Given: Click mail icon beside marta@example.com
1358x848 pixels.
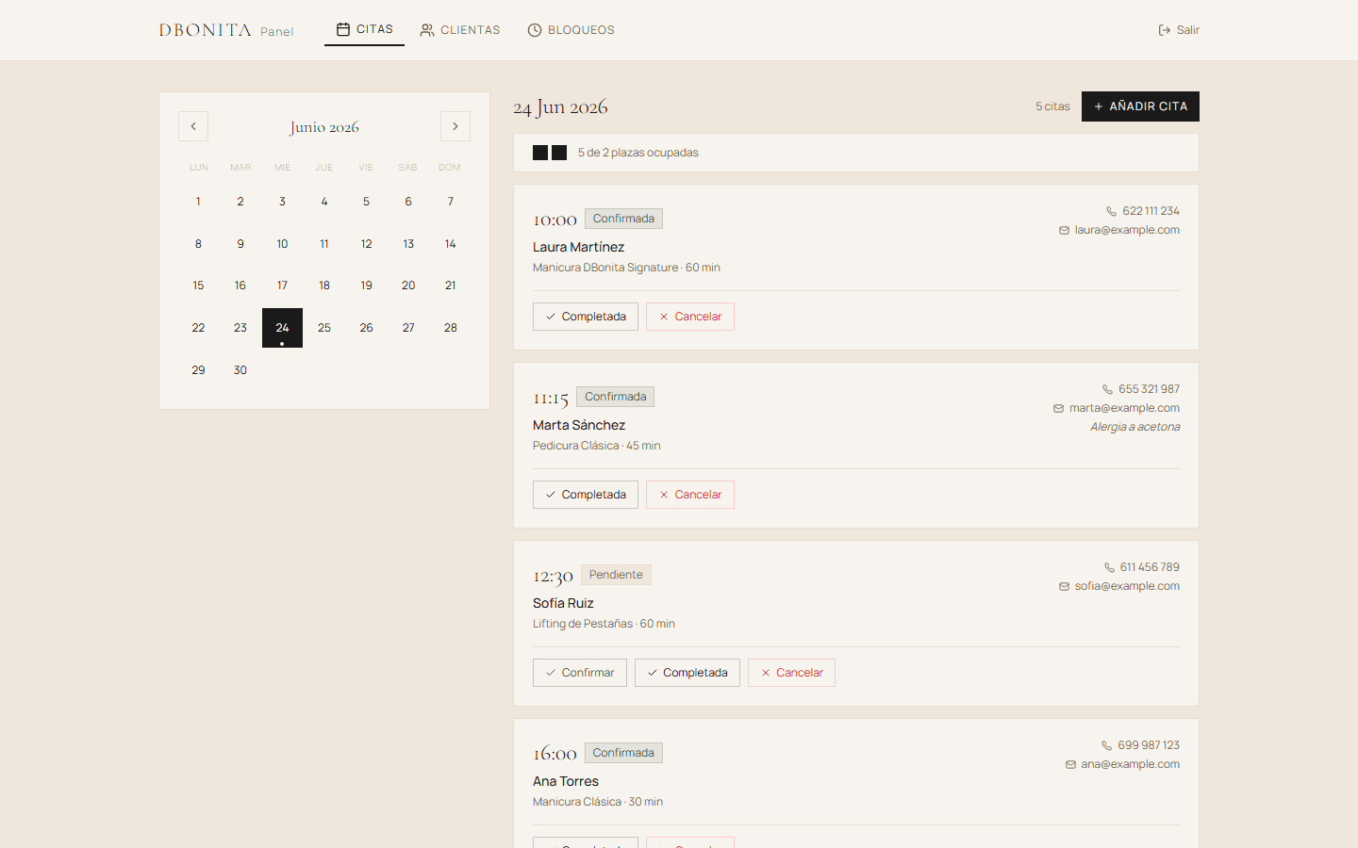Looking at the screenshot, I should point(1058,408).
